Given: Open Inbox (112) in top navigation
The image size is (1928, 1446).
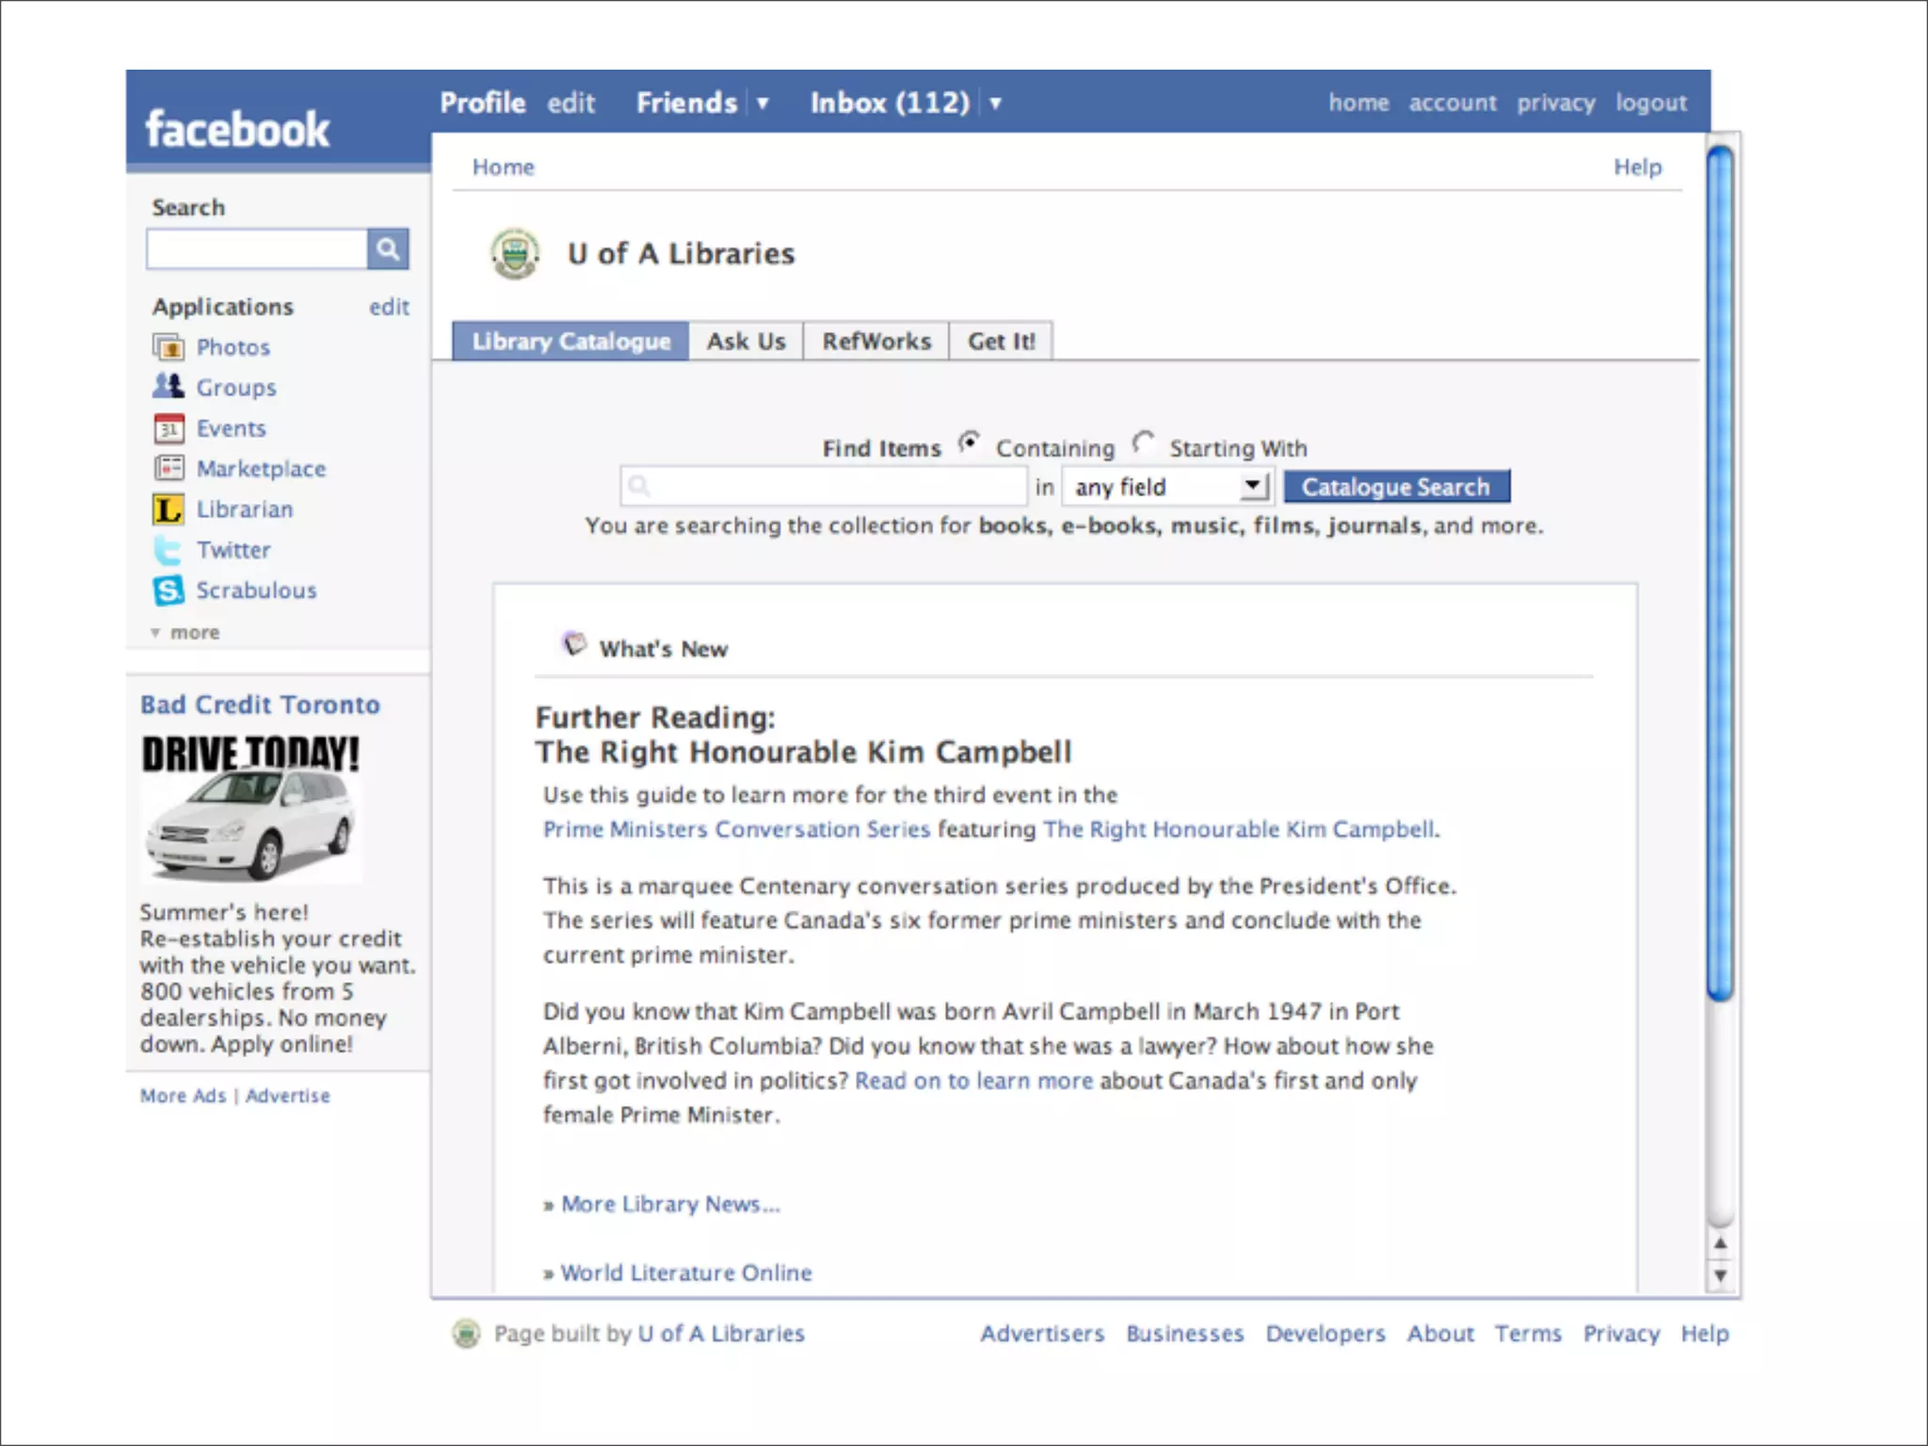Looking at the screenshot, I should [891, 103].
